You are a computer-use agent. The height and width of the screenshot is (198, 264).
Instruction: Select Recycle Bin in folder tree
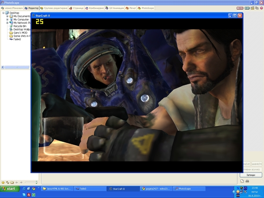(20, 26)
